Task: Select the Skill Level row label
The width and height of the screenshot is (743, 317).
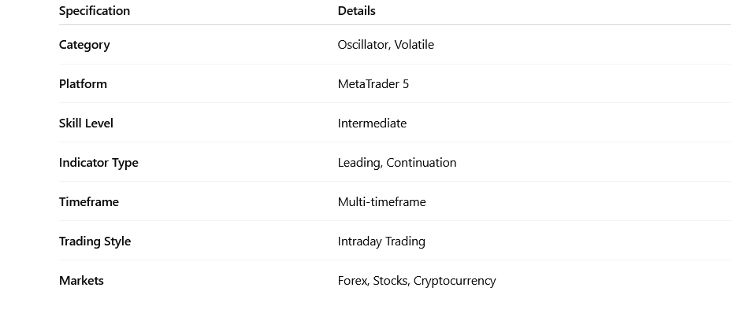Action: pos(86,123)
